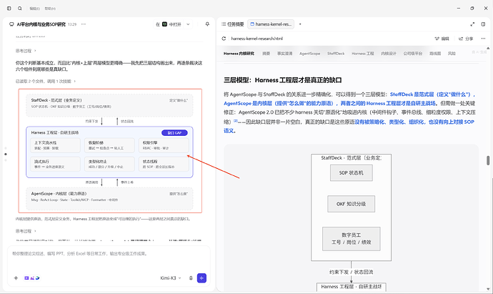Click the preview's vertical scrollbar thumb
The image size is (493, 294).
coord(488,160)
